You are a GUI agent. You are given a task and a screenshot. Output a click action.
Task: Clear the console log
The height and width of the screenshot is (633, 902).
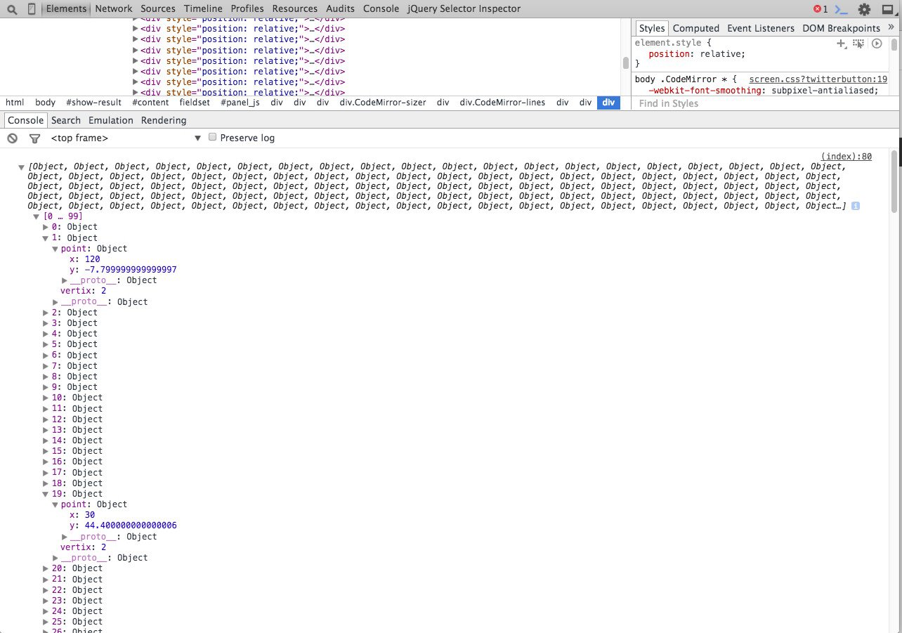pyautogui.click(x=12, y=138)
